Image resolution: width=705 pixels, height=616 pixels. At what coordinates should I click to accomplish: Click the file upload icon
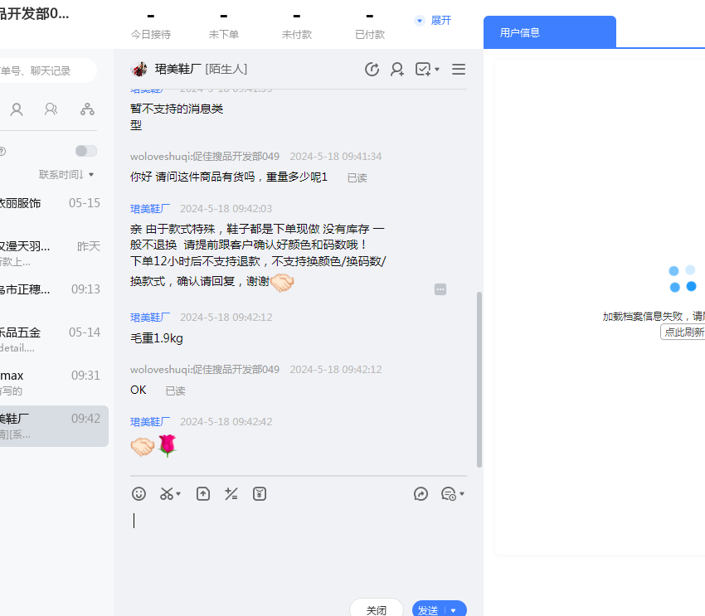[203, 493]
